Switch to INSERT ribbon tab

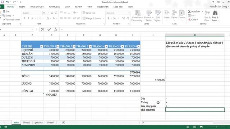(22, 7)
